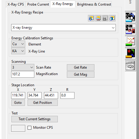Click the Get Mag button
The width and height of the screenshot is (139, 139).
tap(81, 74)
